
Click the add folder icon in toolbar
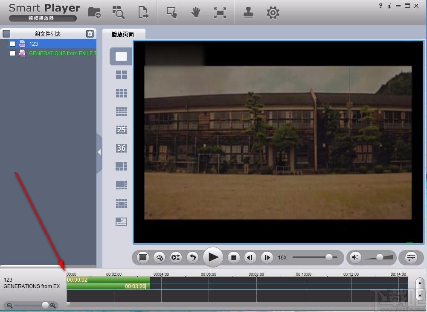94,12
